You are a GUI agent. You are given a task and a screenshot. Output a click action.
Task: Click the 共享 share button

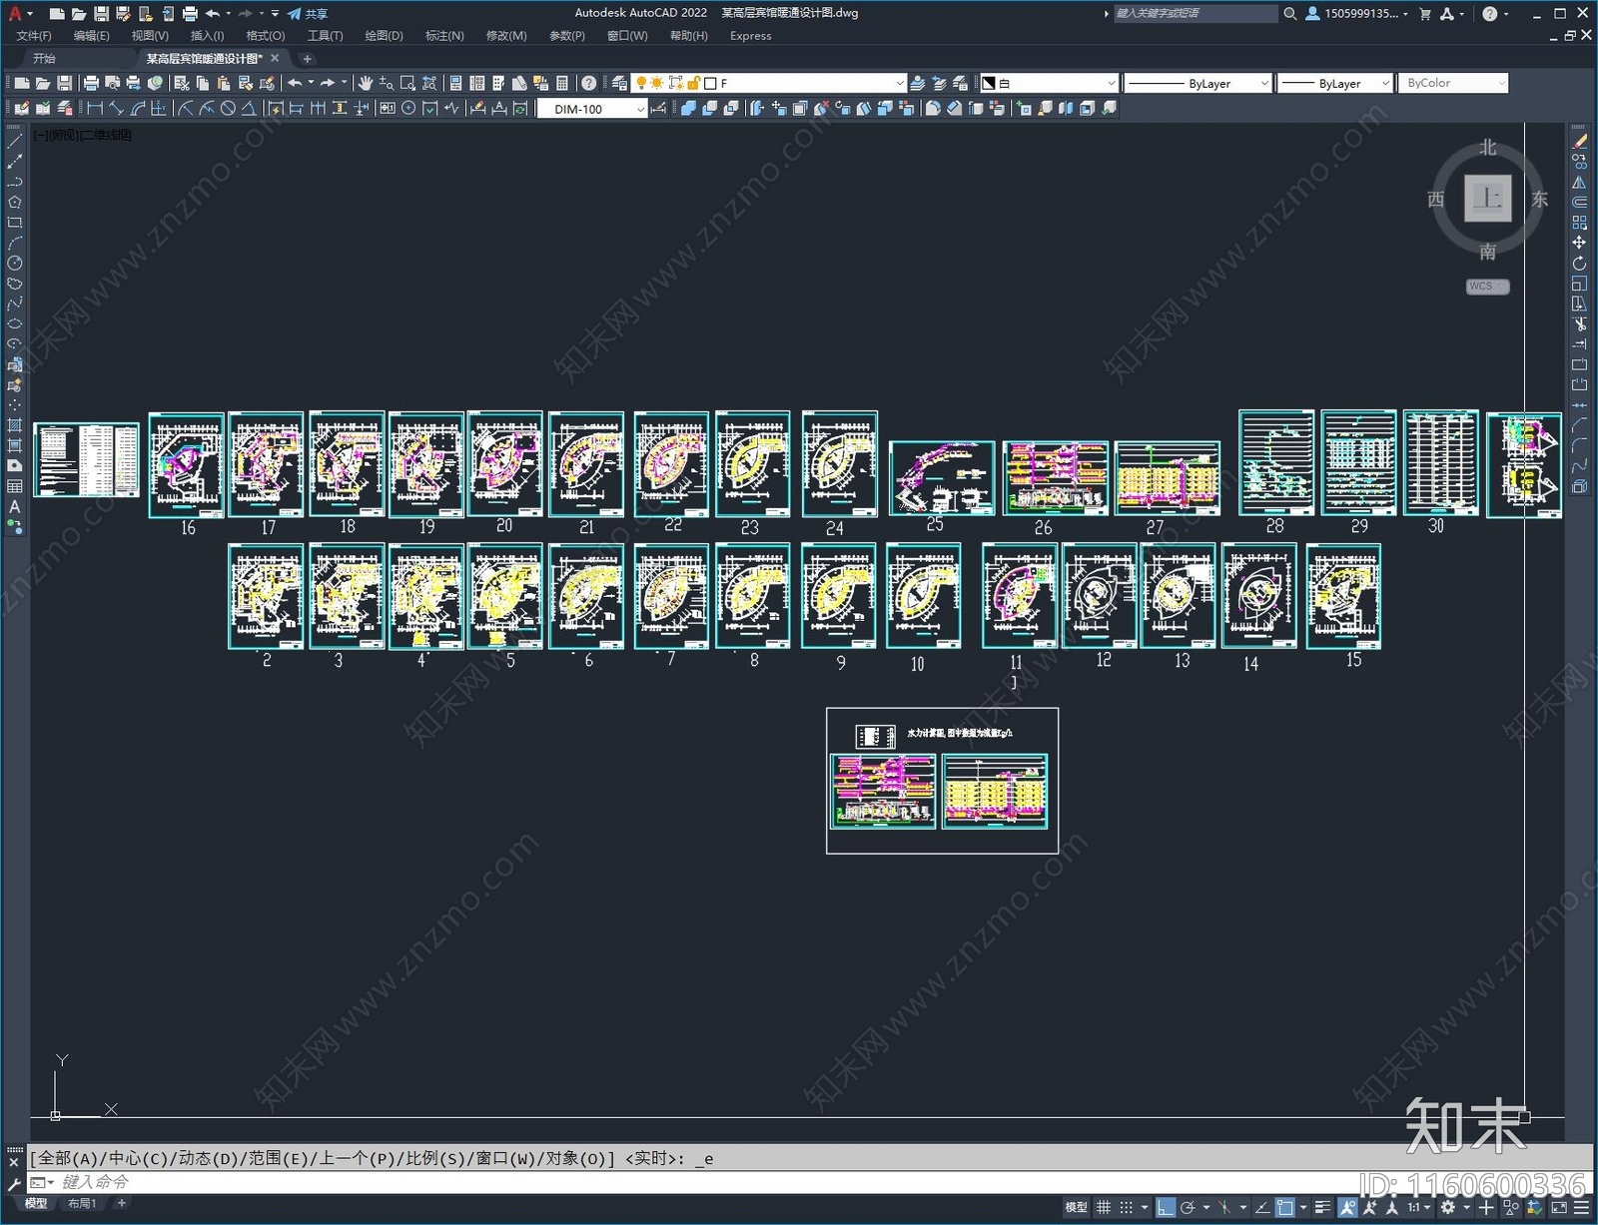click(x=308, y=14)
